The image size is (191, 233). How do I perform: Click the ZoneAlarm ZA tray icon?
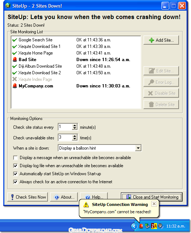click(x=154, y=226)
